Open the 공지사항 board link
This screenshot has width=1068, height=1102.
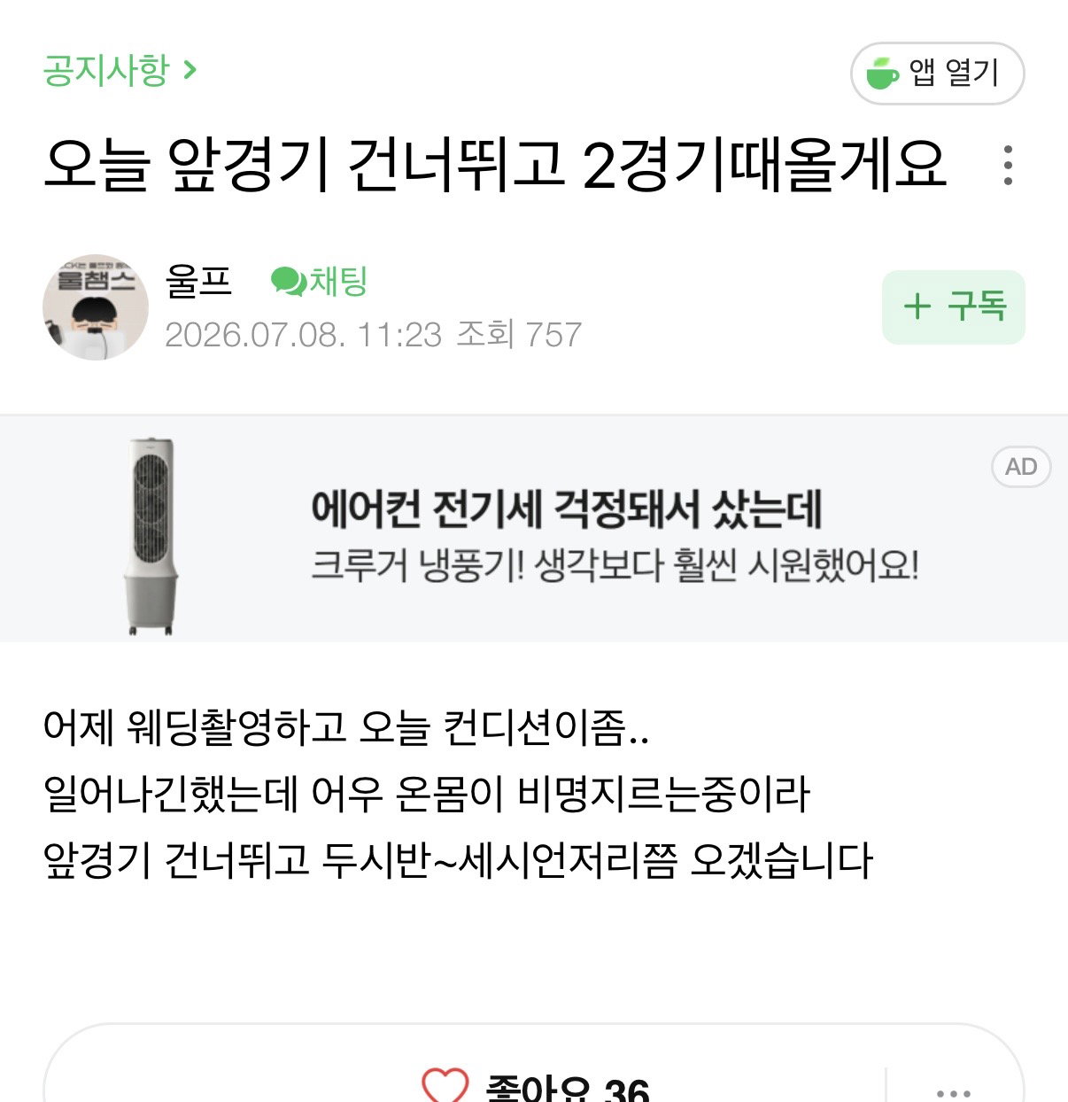click(105, 70)
